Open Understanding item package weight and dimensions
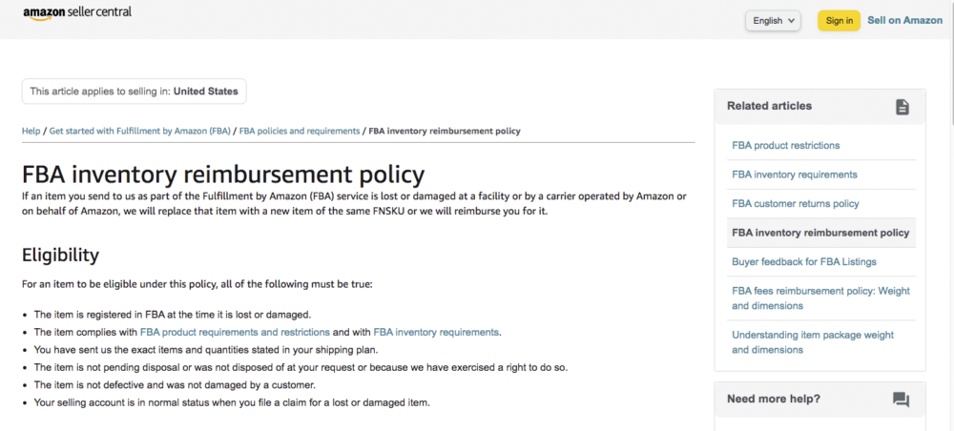954x431 pixels. (x=813, y=342)
